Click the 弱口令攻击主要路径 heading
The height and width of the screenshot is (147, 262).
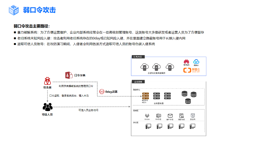click(x=32, y=26)
